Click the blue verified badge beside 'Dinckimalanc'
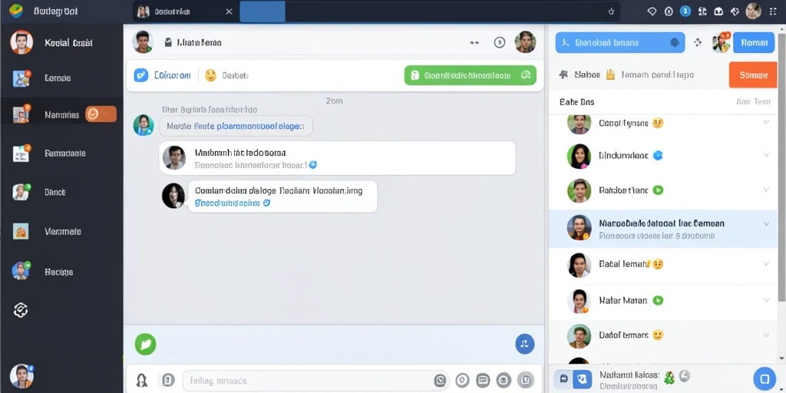Image resolution: width=786 pixels, height=393 pixels. [x=658, y=155]
